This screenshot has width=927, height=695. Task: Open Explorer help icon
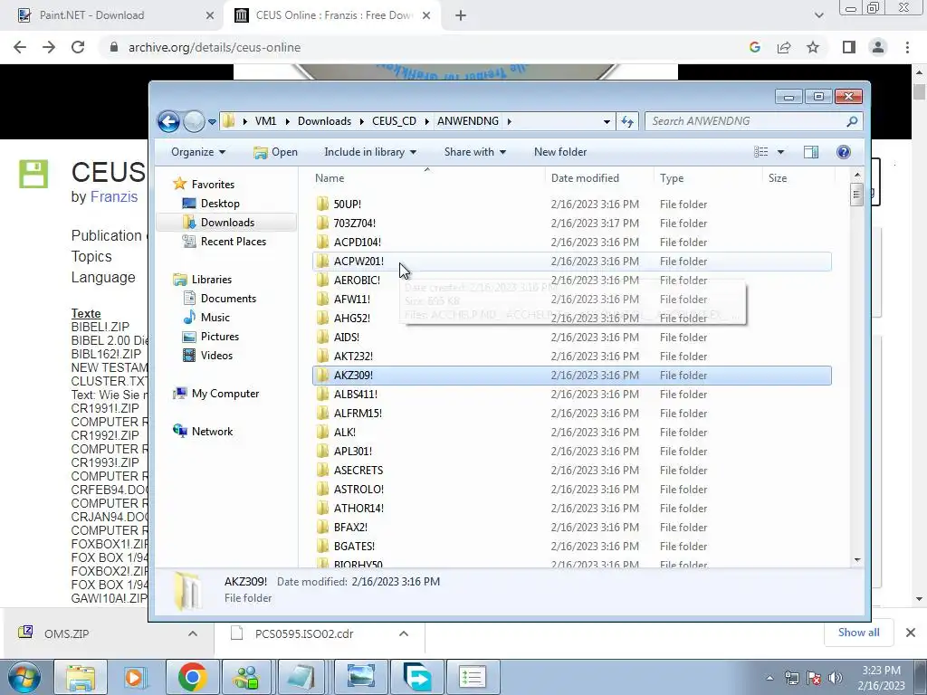pos(844,152)
